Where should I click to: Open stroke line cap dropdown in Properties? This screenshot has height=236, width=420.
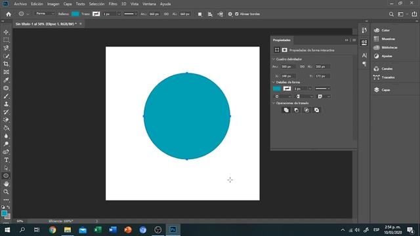point(303,96)
